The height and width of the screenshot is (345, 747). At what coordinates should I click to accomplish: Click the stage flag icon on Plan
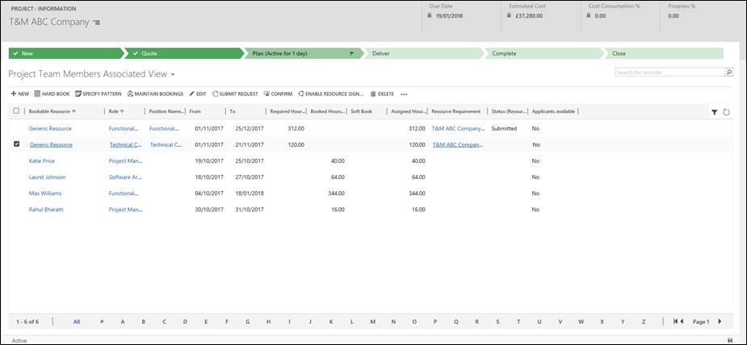[351, 54]
